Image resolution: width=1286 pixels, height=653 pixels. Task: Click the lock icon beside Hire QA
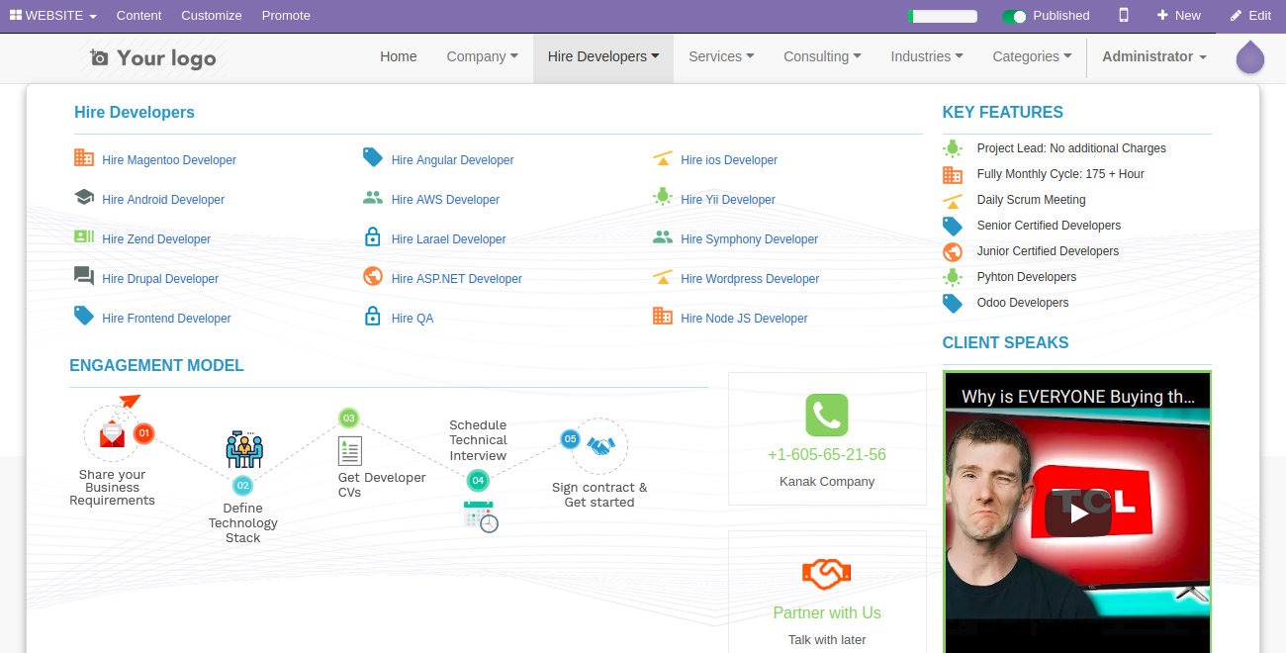[373, 316]
